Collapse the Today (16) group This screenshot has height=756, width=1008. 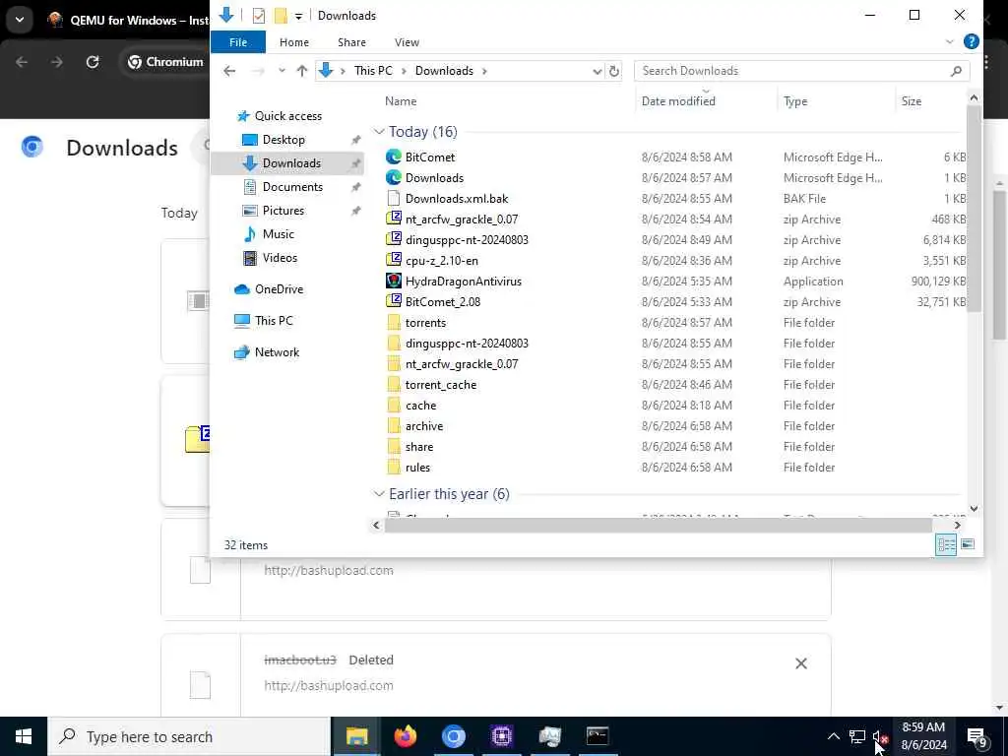379,132
